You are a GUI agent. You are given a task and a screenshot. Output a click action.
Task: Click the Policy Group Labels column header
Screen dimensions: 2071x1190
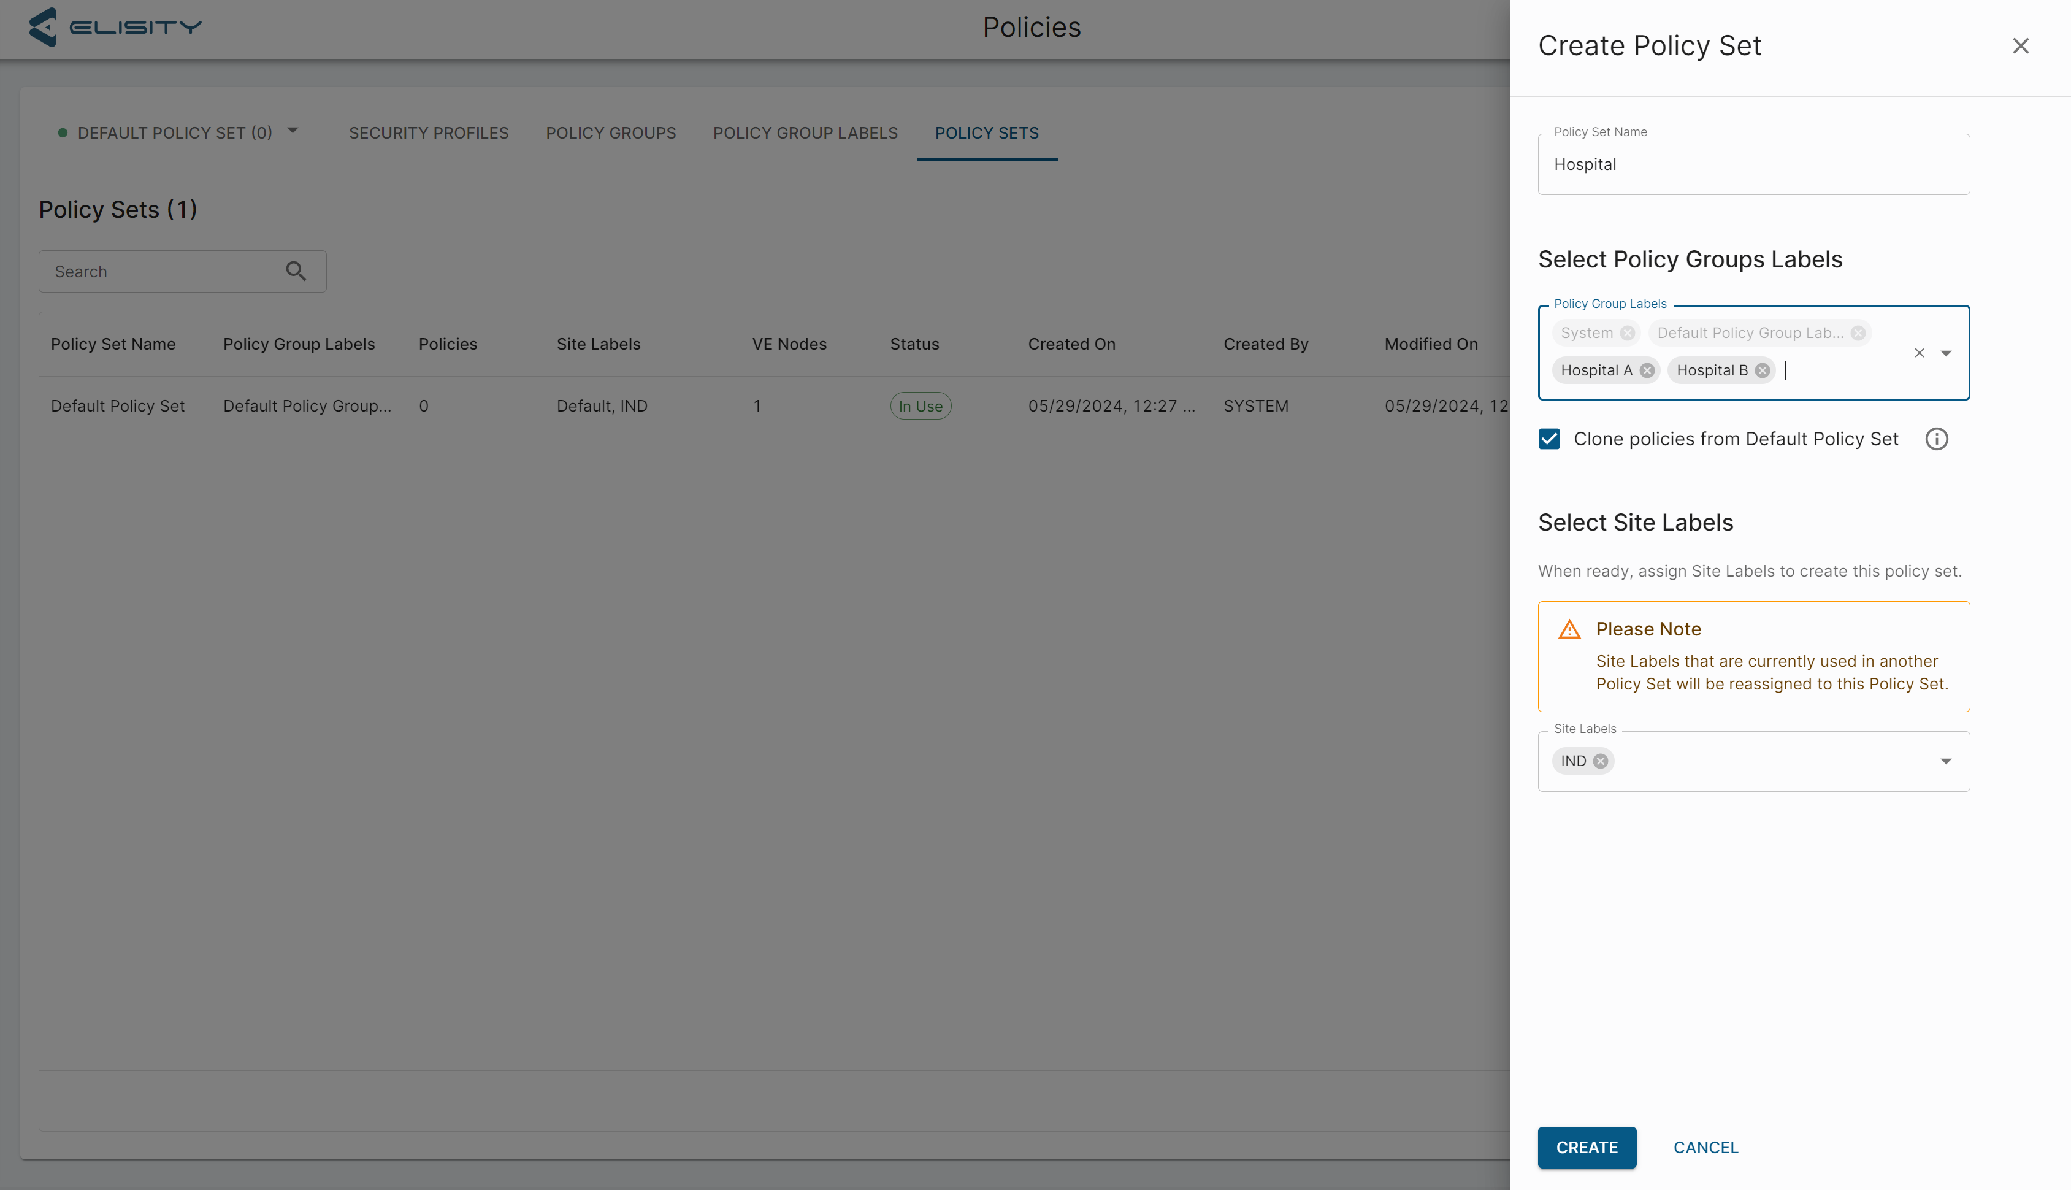click(x=299, y=344)
